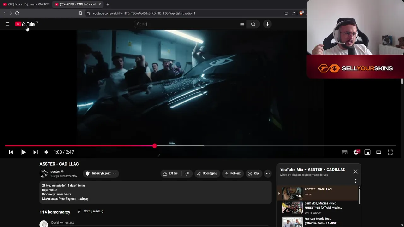
Task: Open a new browser tab
Action: coord(108,4)
